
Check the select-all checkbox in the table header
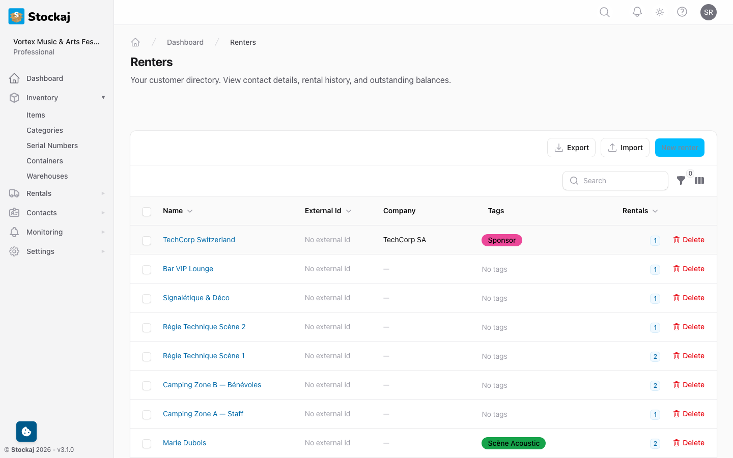click(147, 211)
